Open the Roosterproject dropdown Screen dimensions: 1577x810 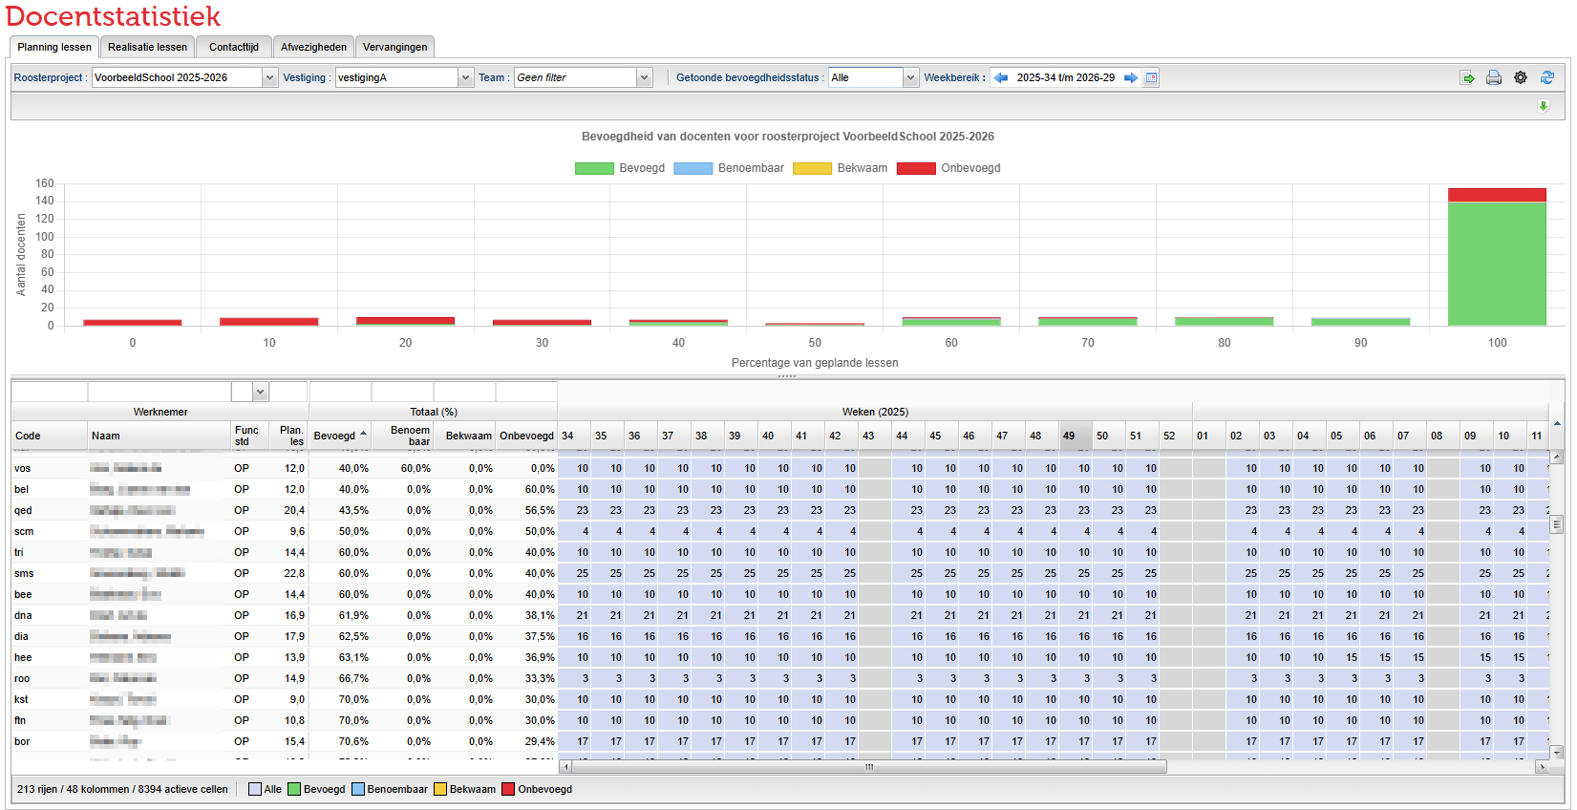[269, 78]
